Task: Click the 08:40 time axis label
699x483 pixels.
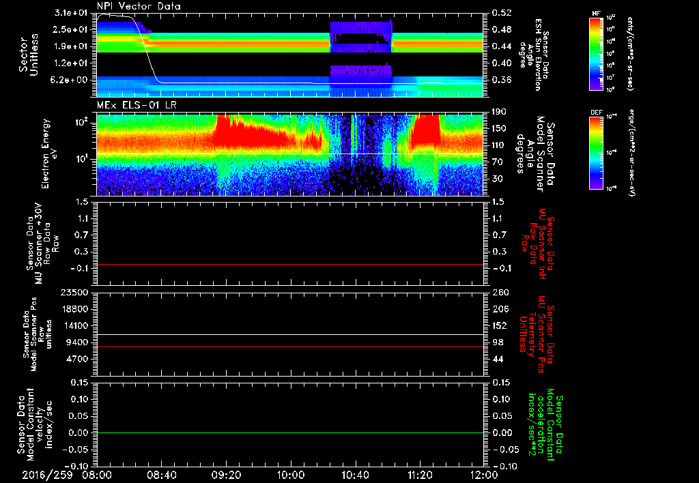Action: 161,475
